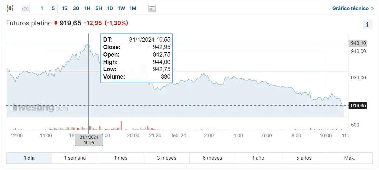379x170 pixels.
Task: Select the 1D interval
Action: pos(110,8)
